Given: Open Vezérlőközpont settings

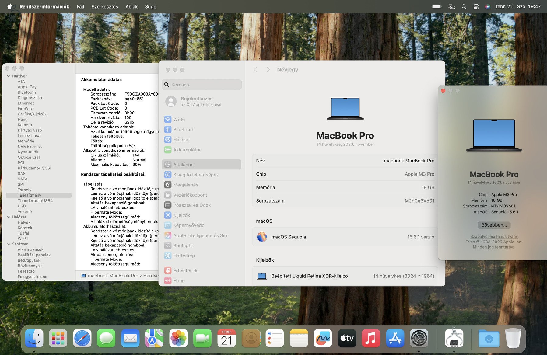Looking at the screenshot, I should click(190, 195).
